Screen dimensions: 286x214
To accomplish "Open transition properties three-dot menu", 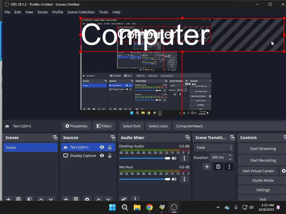I will pos(229,167).
